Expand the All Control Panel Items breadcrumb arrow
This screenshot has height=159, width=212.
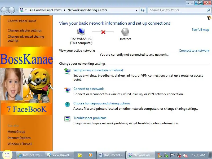(x=65, y=10)
